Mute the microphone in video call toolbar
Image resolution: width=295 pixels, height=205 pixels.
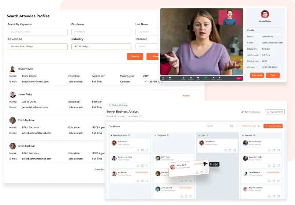tap(163, 78)
